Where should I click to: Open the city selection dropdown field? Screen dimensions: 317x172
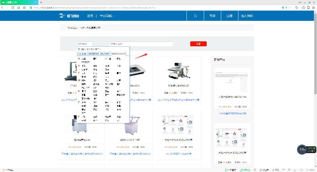pyautogui.click(x=85, y=44)
